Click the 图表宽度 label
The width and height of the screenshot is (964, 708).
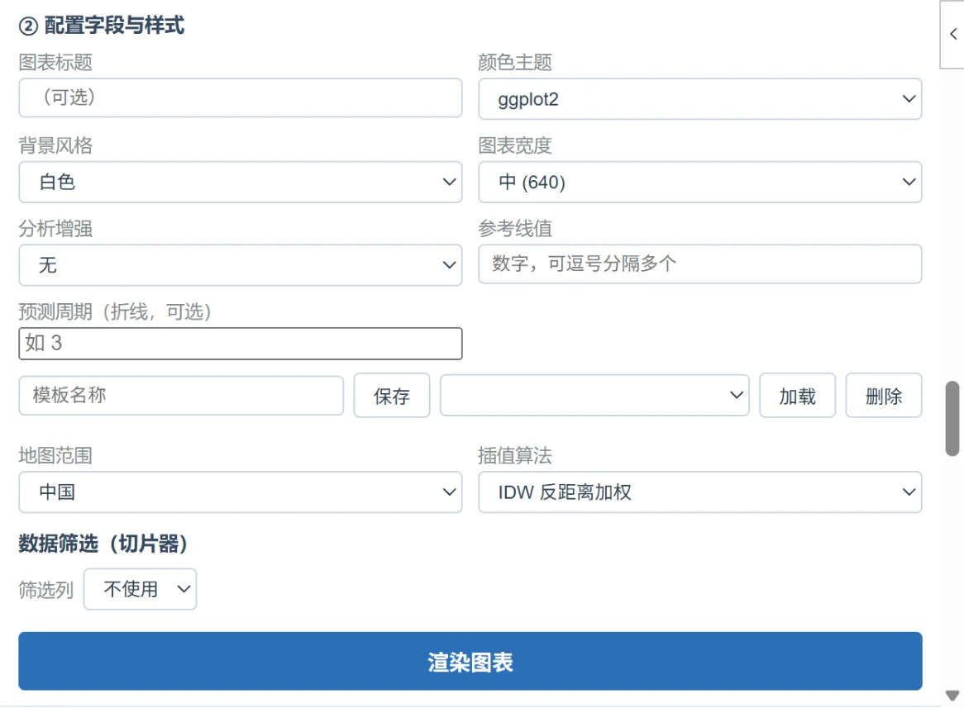pyautogui.click(x=515, y=145)
